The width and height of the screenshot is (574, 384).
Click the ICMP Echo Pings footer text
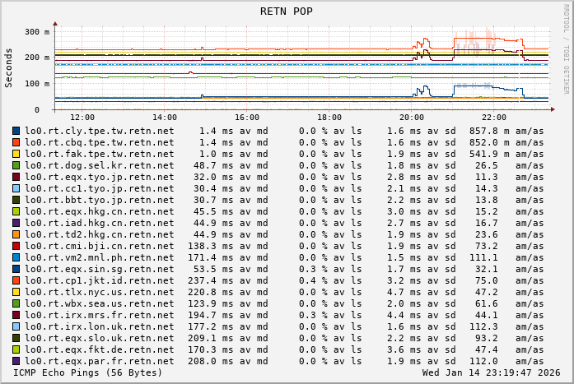tap(88, 373)
